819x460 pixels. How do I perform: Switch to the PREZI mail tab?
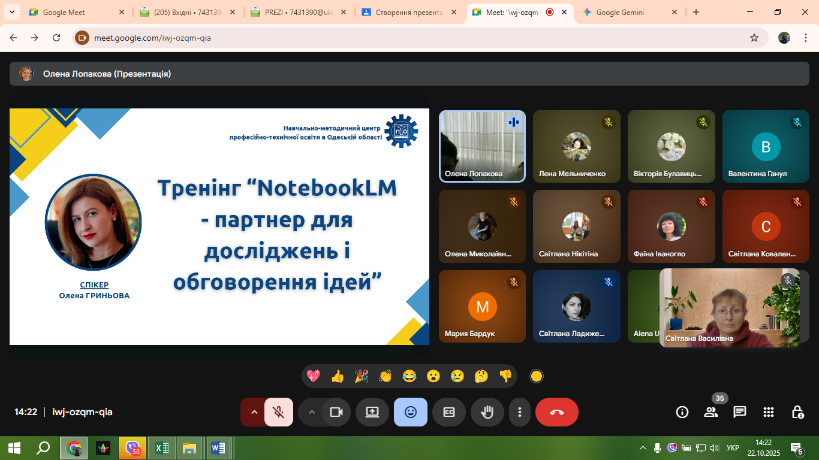297,12
